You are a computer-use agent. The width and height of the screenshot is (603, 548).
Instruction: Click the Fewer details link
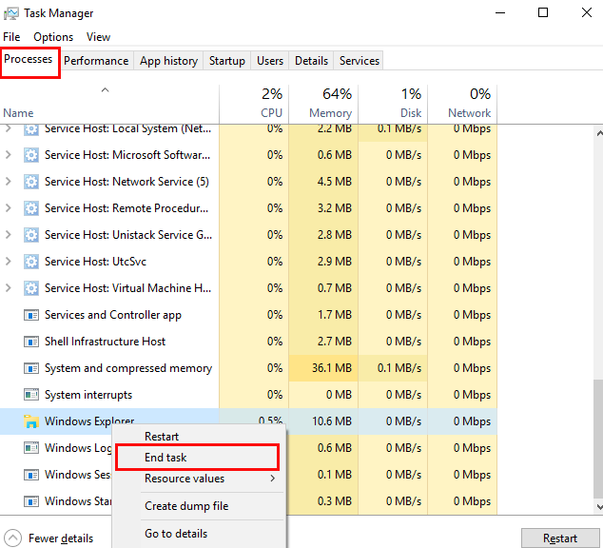click(x=61, y=538)
